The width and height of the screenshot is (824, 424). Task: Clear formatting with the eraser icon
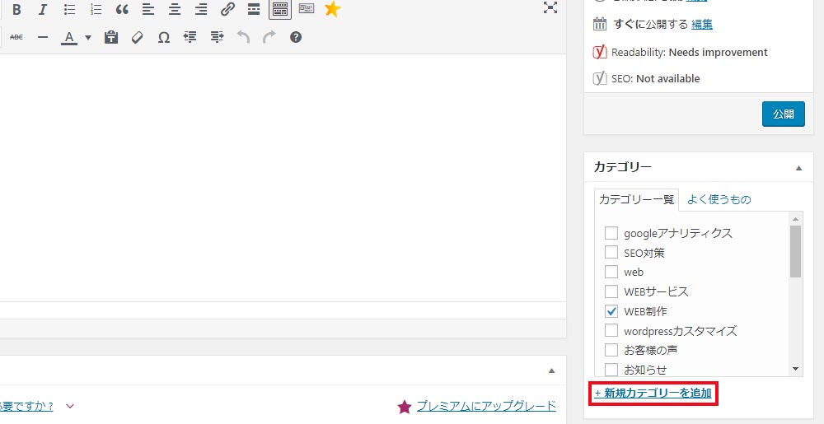pyautogui.click(x=137, y=37)
